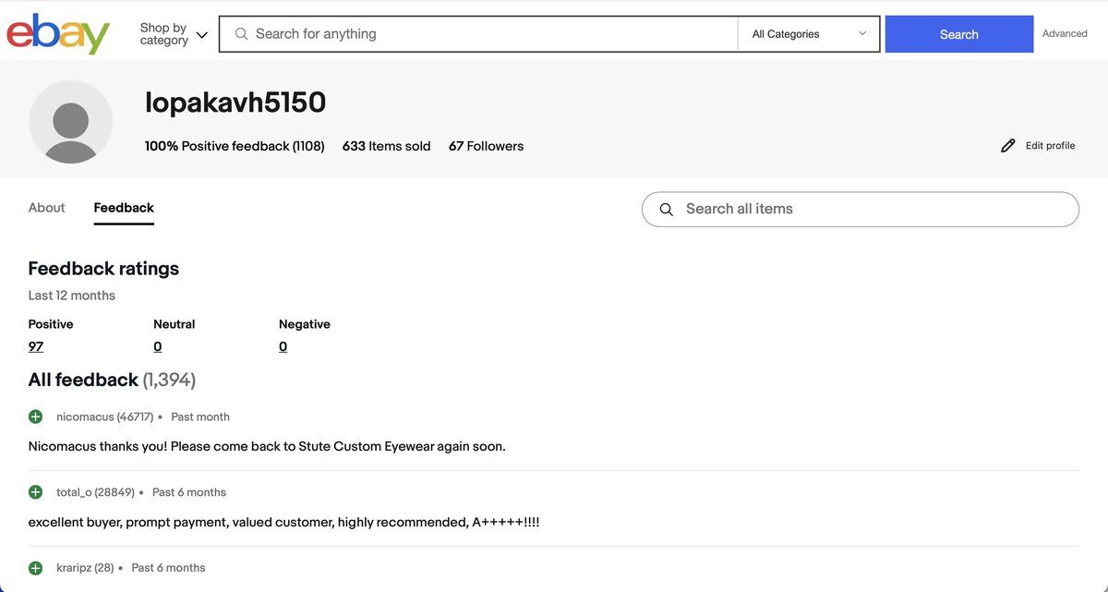Click magnifier icon in main search bar
This screenshot has height=592, width=1108.
(x=242, y=34)
